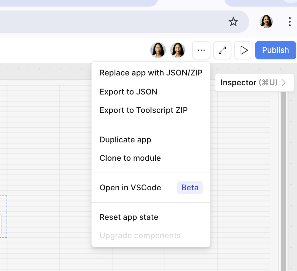This screenshot has width=297, height=271.
Task: Click the bookmark star icon
Action: point(233,21)
